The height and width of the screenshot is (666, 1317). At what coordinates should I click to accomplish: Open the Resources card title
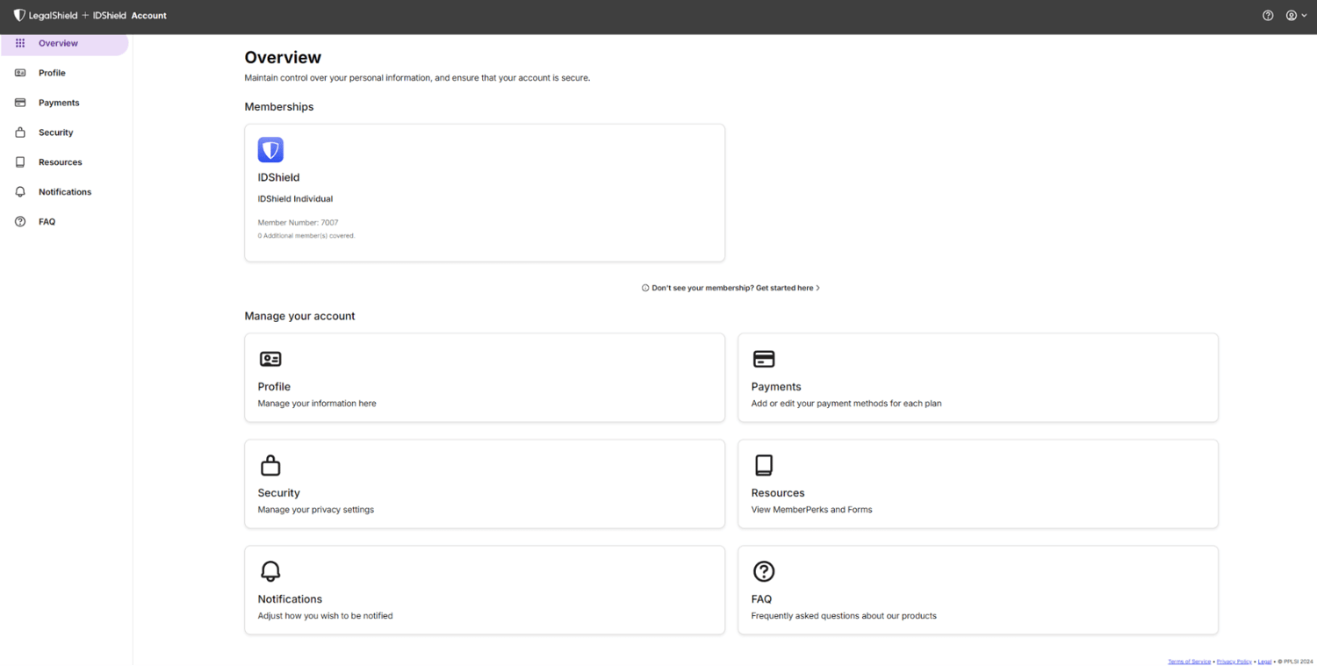coord(778,493)
